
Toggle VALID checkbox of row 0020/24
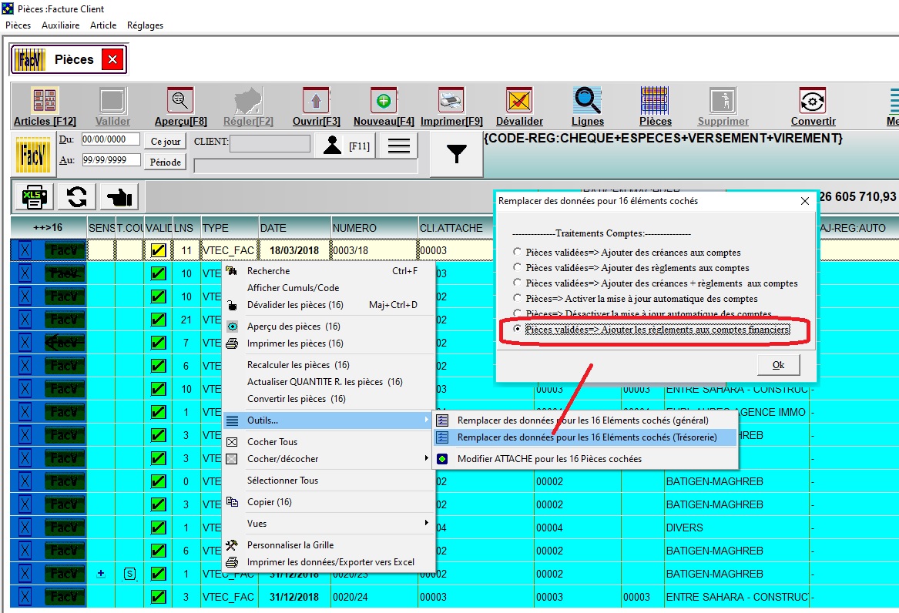coord(158,597)
